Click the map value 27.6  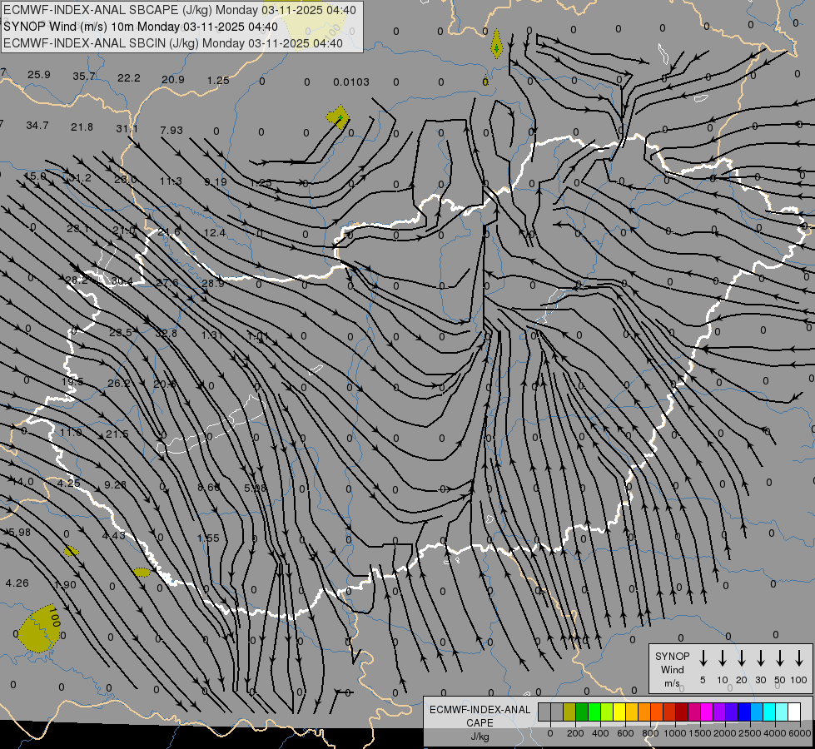[167, 282]
